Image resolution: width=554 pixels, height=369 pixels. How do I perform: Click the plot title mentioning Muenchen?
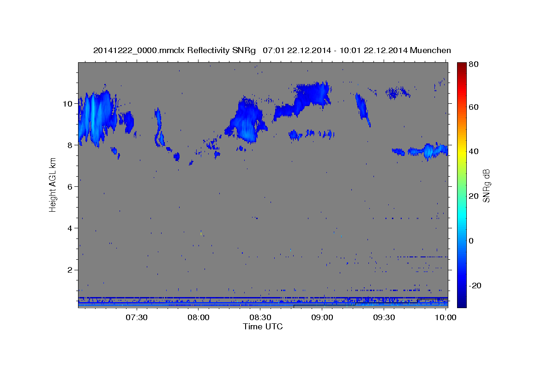click(272, 50)
